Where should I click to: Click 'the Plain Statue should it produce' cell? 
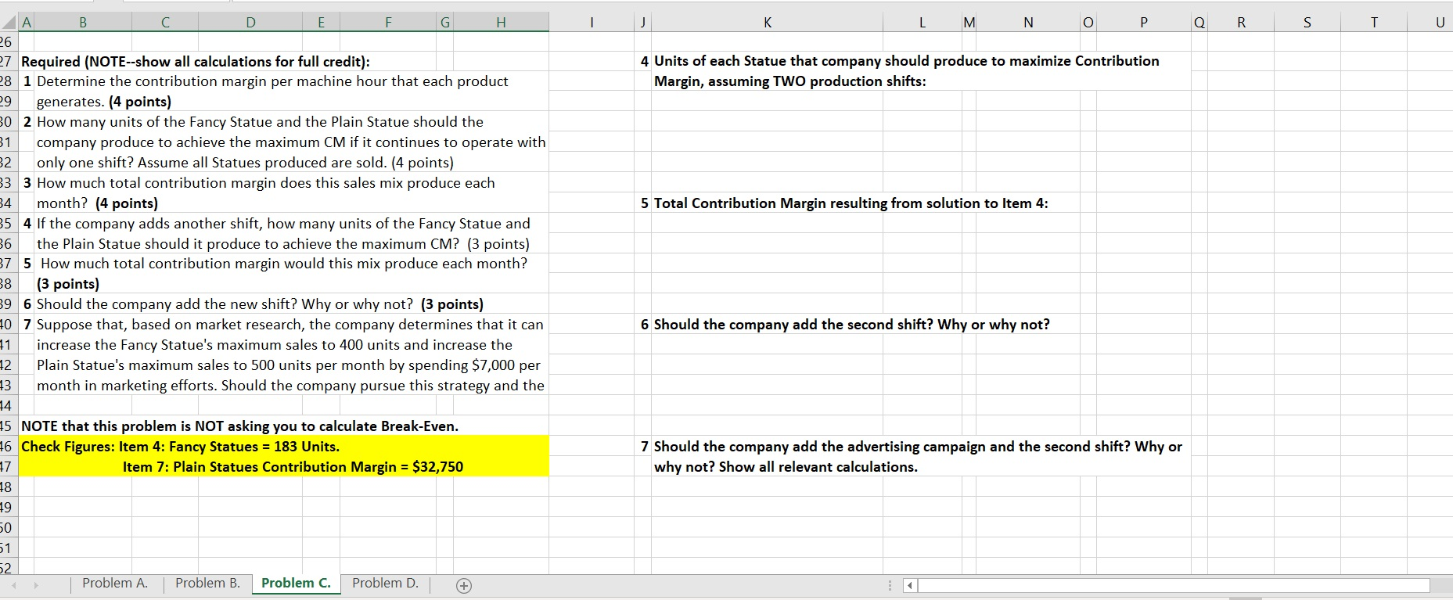pyautogui.click(x=283, y=244)
